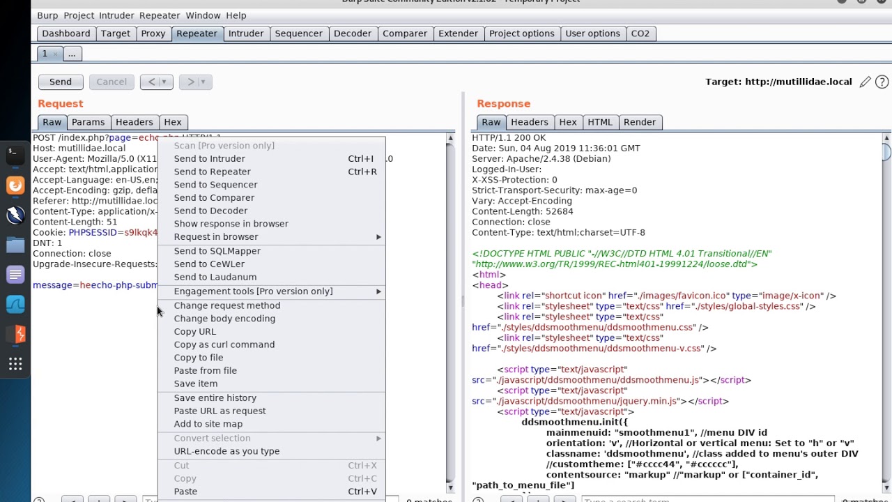Select Change request method
The width and height of the screenshot is (892, 502).
point(272,305)
